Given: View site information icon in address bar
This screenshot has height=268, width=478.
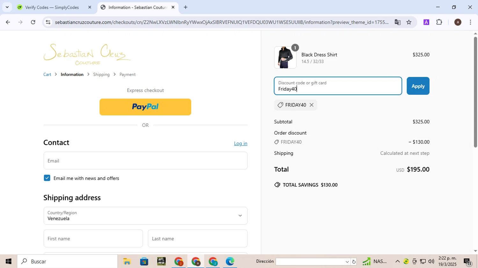Looking at the screenshot, I should tap(48, 22).
